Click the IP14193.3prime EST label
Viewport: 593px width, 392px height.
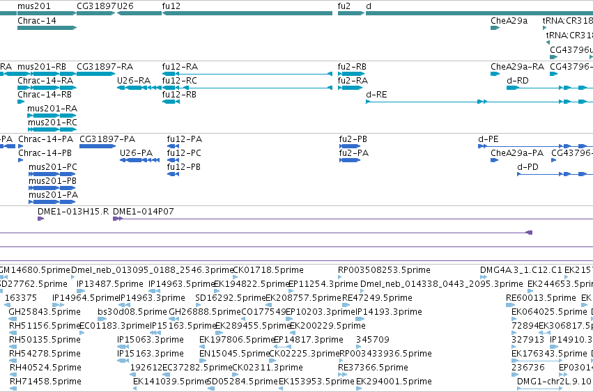[x=389, y=312]
